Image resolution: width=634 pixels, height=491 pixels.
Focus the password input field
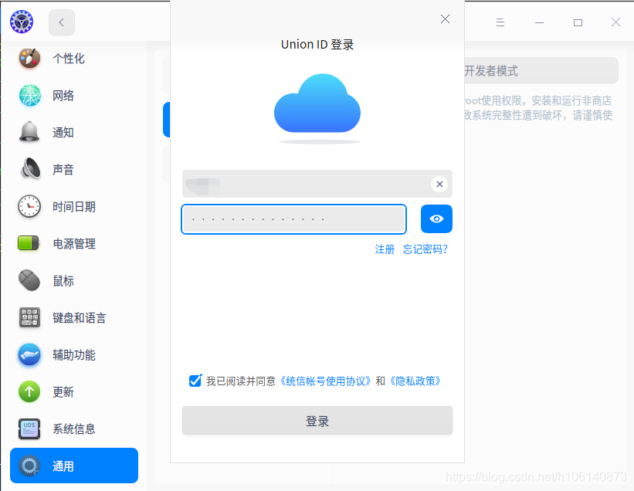[294, 219]
